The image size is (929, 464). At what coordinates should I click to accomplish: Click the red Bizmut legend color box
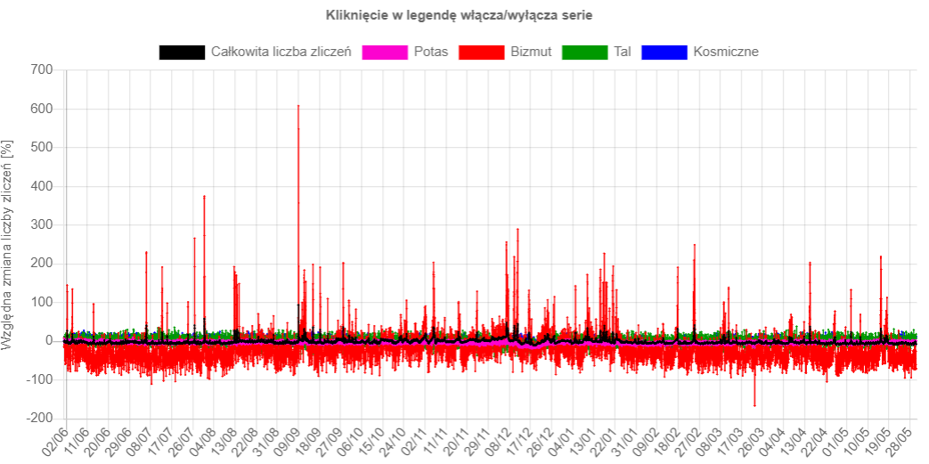tap(482, 52)
